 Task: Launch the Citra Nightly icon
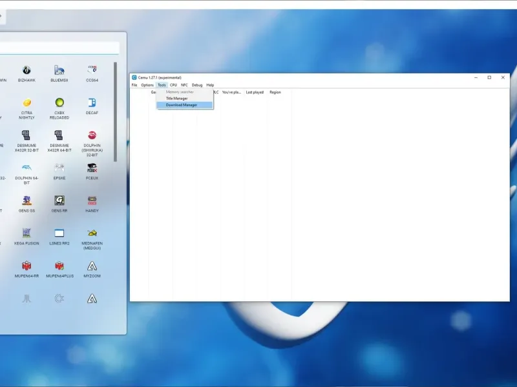click(x=26, y=103)
